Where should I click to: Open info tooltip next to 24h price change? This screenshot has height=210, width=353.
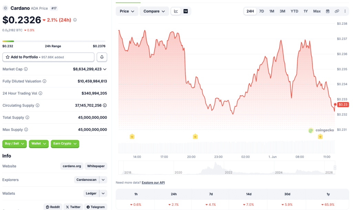75,20
